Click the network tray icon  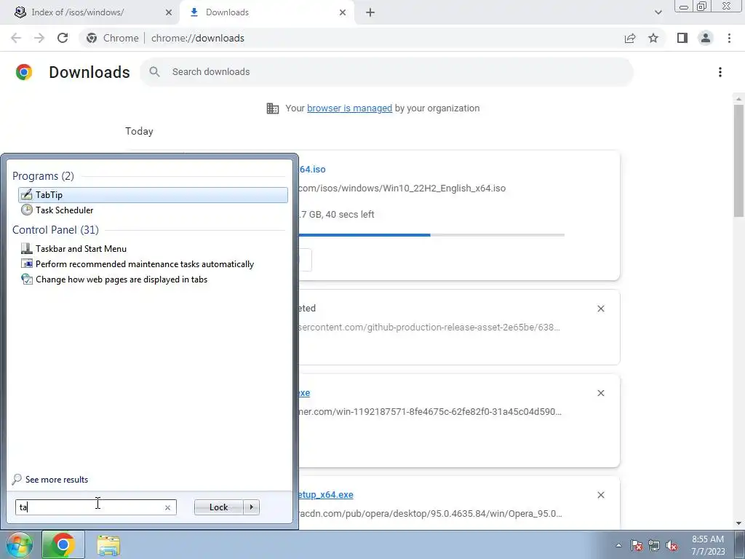click(654, 546)
